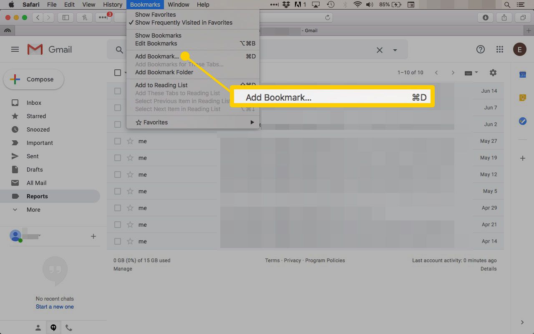The height and width of the screenshot is (334, 534).
Task: Open Hangouts contacts icon
Action: pos(38,328)
